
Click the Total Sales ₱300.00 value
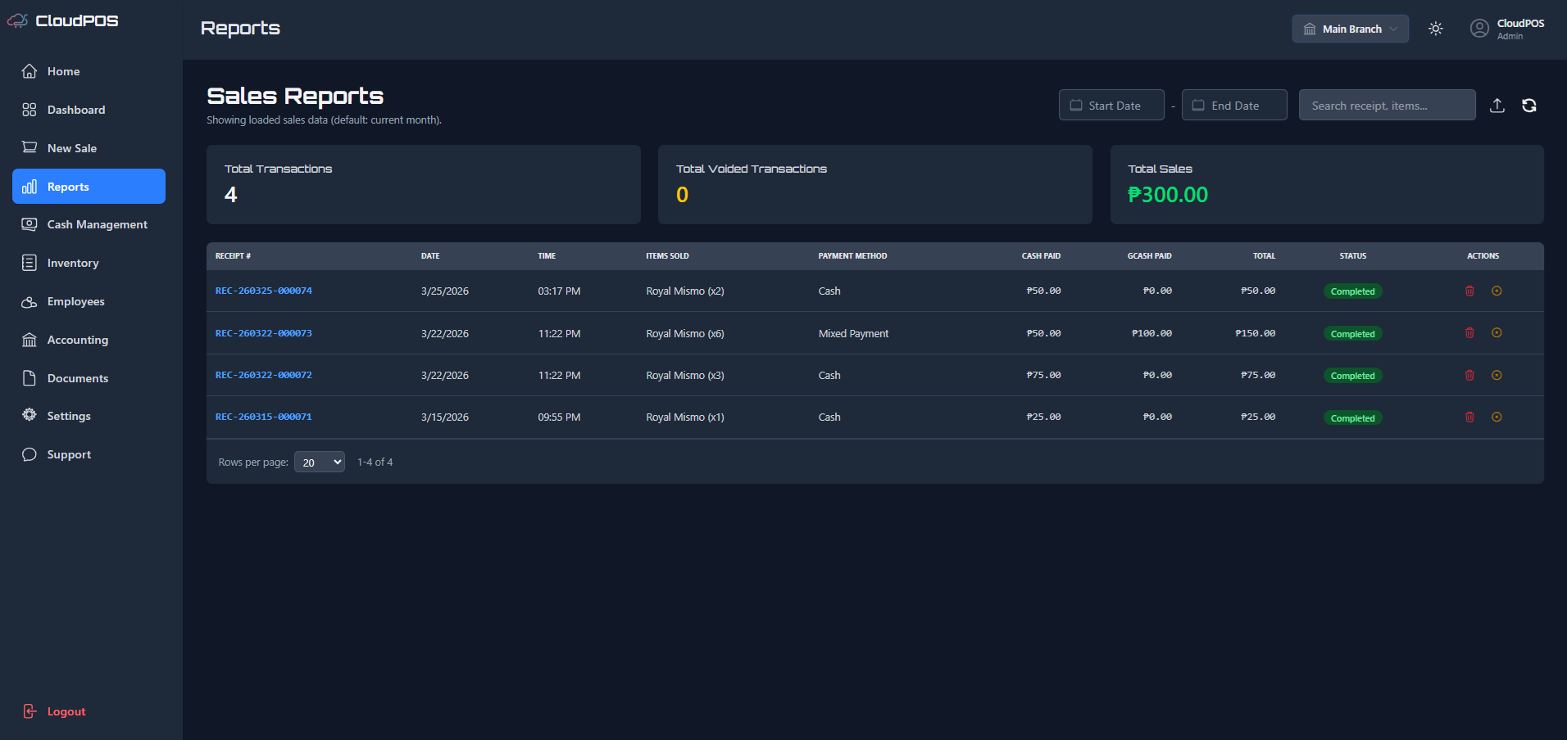[x=1168, y=195]
